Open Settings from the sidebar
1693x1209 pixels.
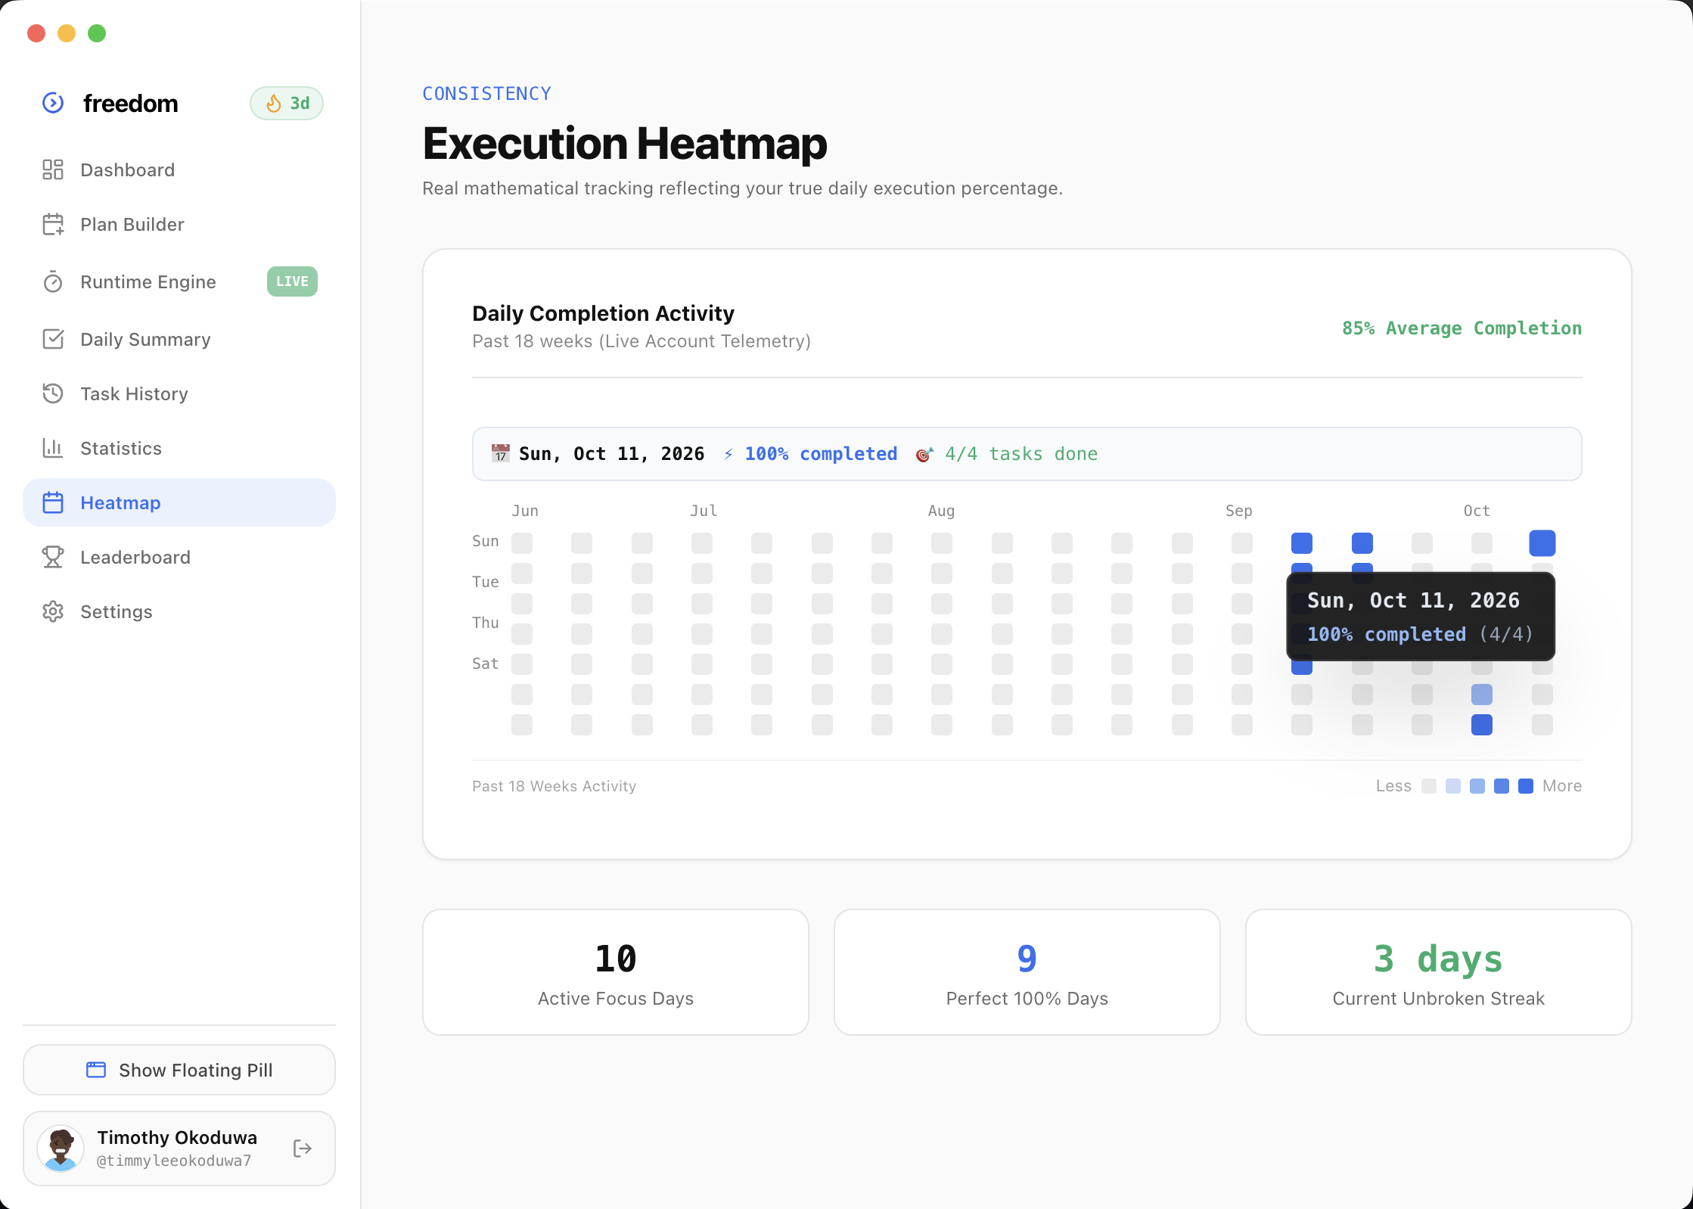click(x=179, y=611)
